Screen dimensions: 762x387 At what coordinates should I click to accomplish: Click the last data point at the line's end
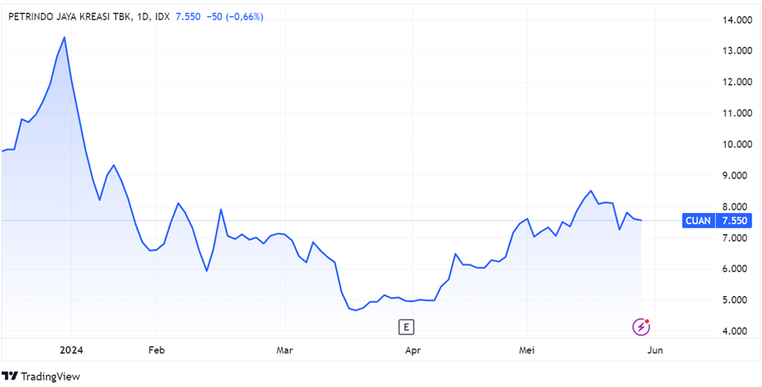click(x=641, y=220)
